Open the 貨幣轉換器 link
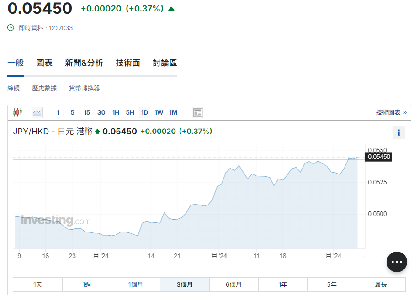 point(85,88)
